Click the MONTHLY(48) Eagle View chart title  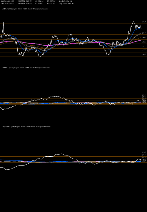pyautogui.click(x=26, y=127)
